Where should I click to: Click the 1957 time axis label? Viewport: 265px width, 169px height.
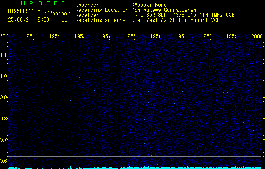pyautogui.click(x=180, y=36)
